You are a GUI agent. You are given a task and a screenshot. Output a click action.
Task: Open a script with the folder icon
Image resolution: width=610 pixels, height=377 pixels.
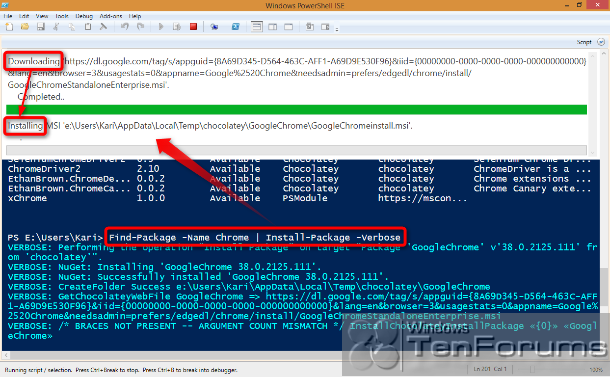25,27
